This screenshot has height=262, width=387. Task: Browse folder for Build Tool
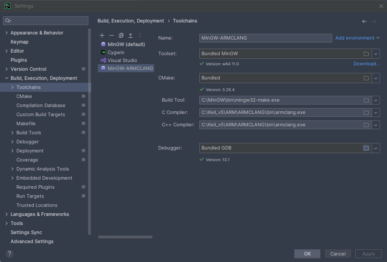366,100
